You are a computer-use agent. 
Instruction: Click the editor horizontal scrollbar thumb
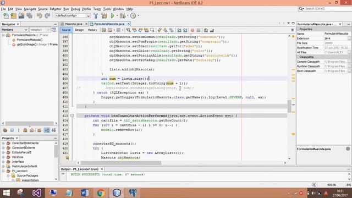click(x=121, y=163)
